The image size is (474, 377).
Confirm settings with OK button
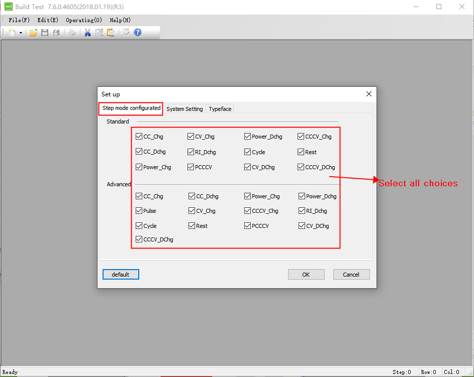click(x=306, y=275)
